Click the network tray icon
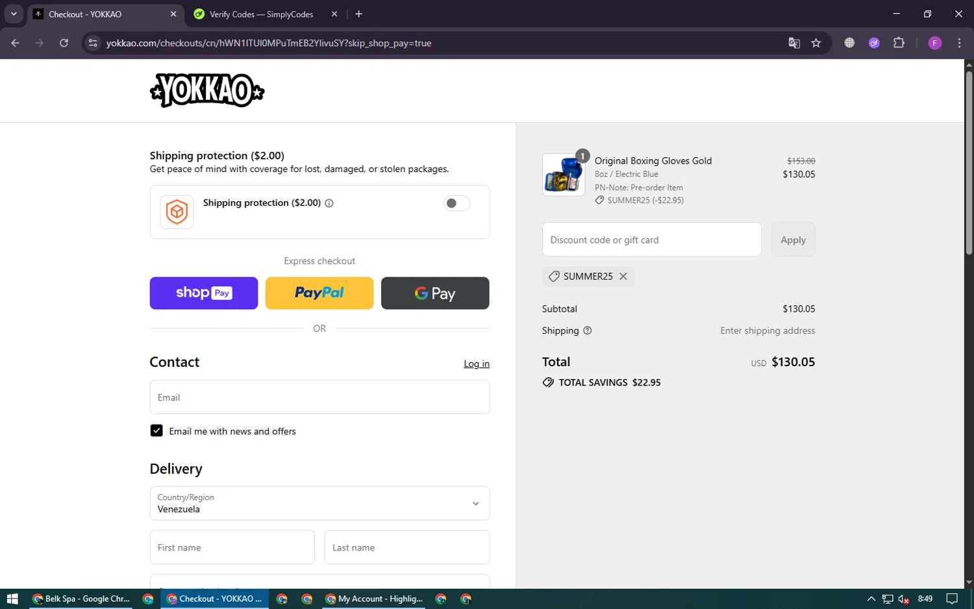This screenshot has height=609, width=974. coord(888,599)
